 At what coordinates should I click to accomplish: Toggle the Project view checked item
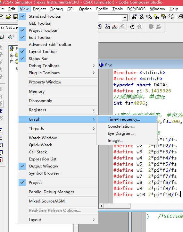[58, 183]
